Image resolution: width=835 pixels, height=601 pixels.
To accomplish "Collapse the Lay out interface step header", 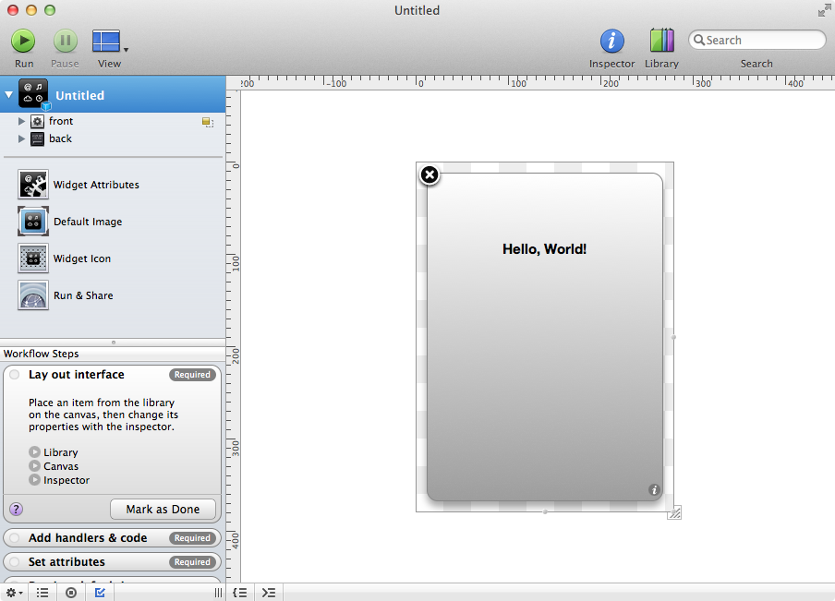I will coord(76,374).
